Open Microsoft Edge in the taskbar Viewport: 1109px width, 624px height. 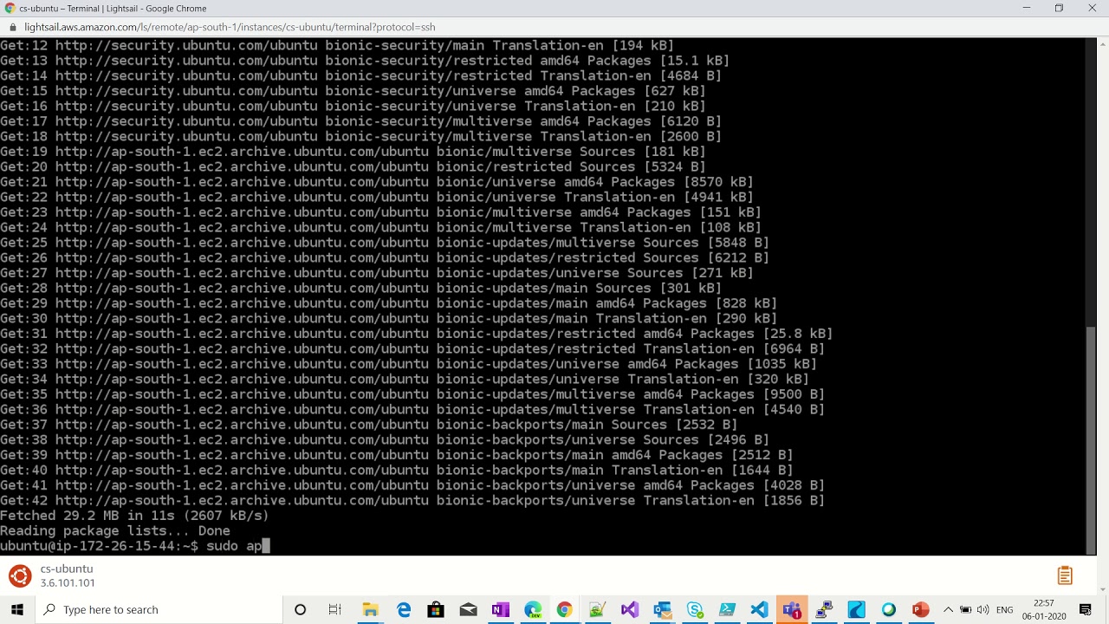click(x=404, y=610)
